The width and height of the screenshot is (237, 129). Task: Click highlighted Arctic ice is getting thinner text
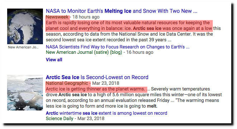coord(95,89)
